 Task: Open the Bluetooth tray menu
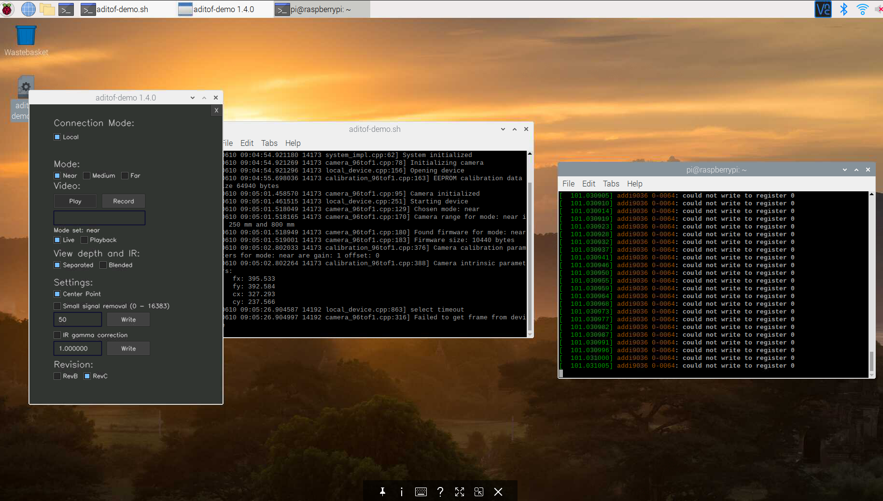point(843,9)
